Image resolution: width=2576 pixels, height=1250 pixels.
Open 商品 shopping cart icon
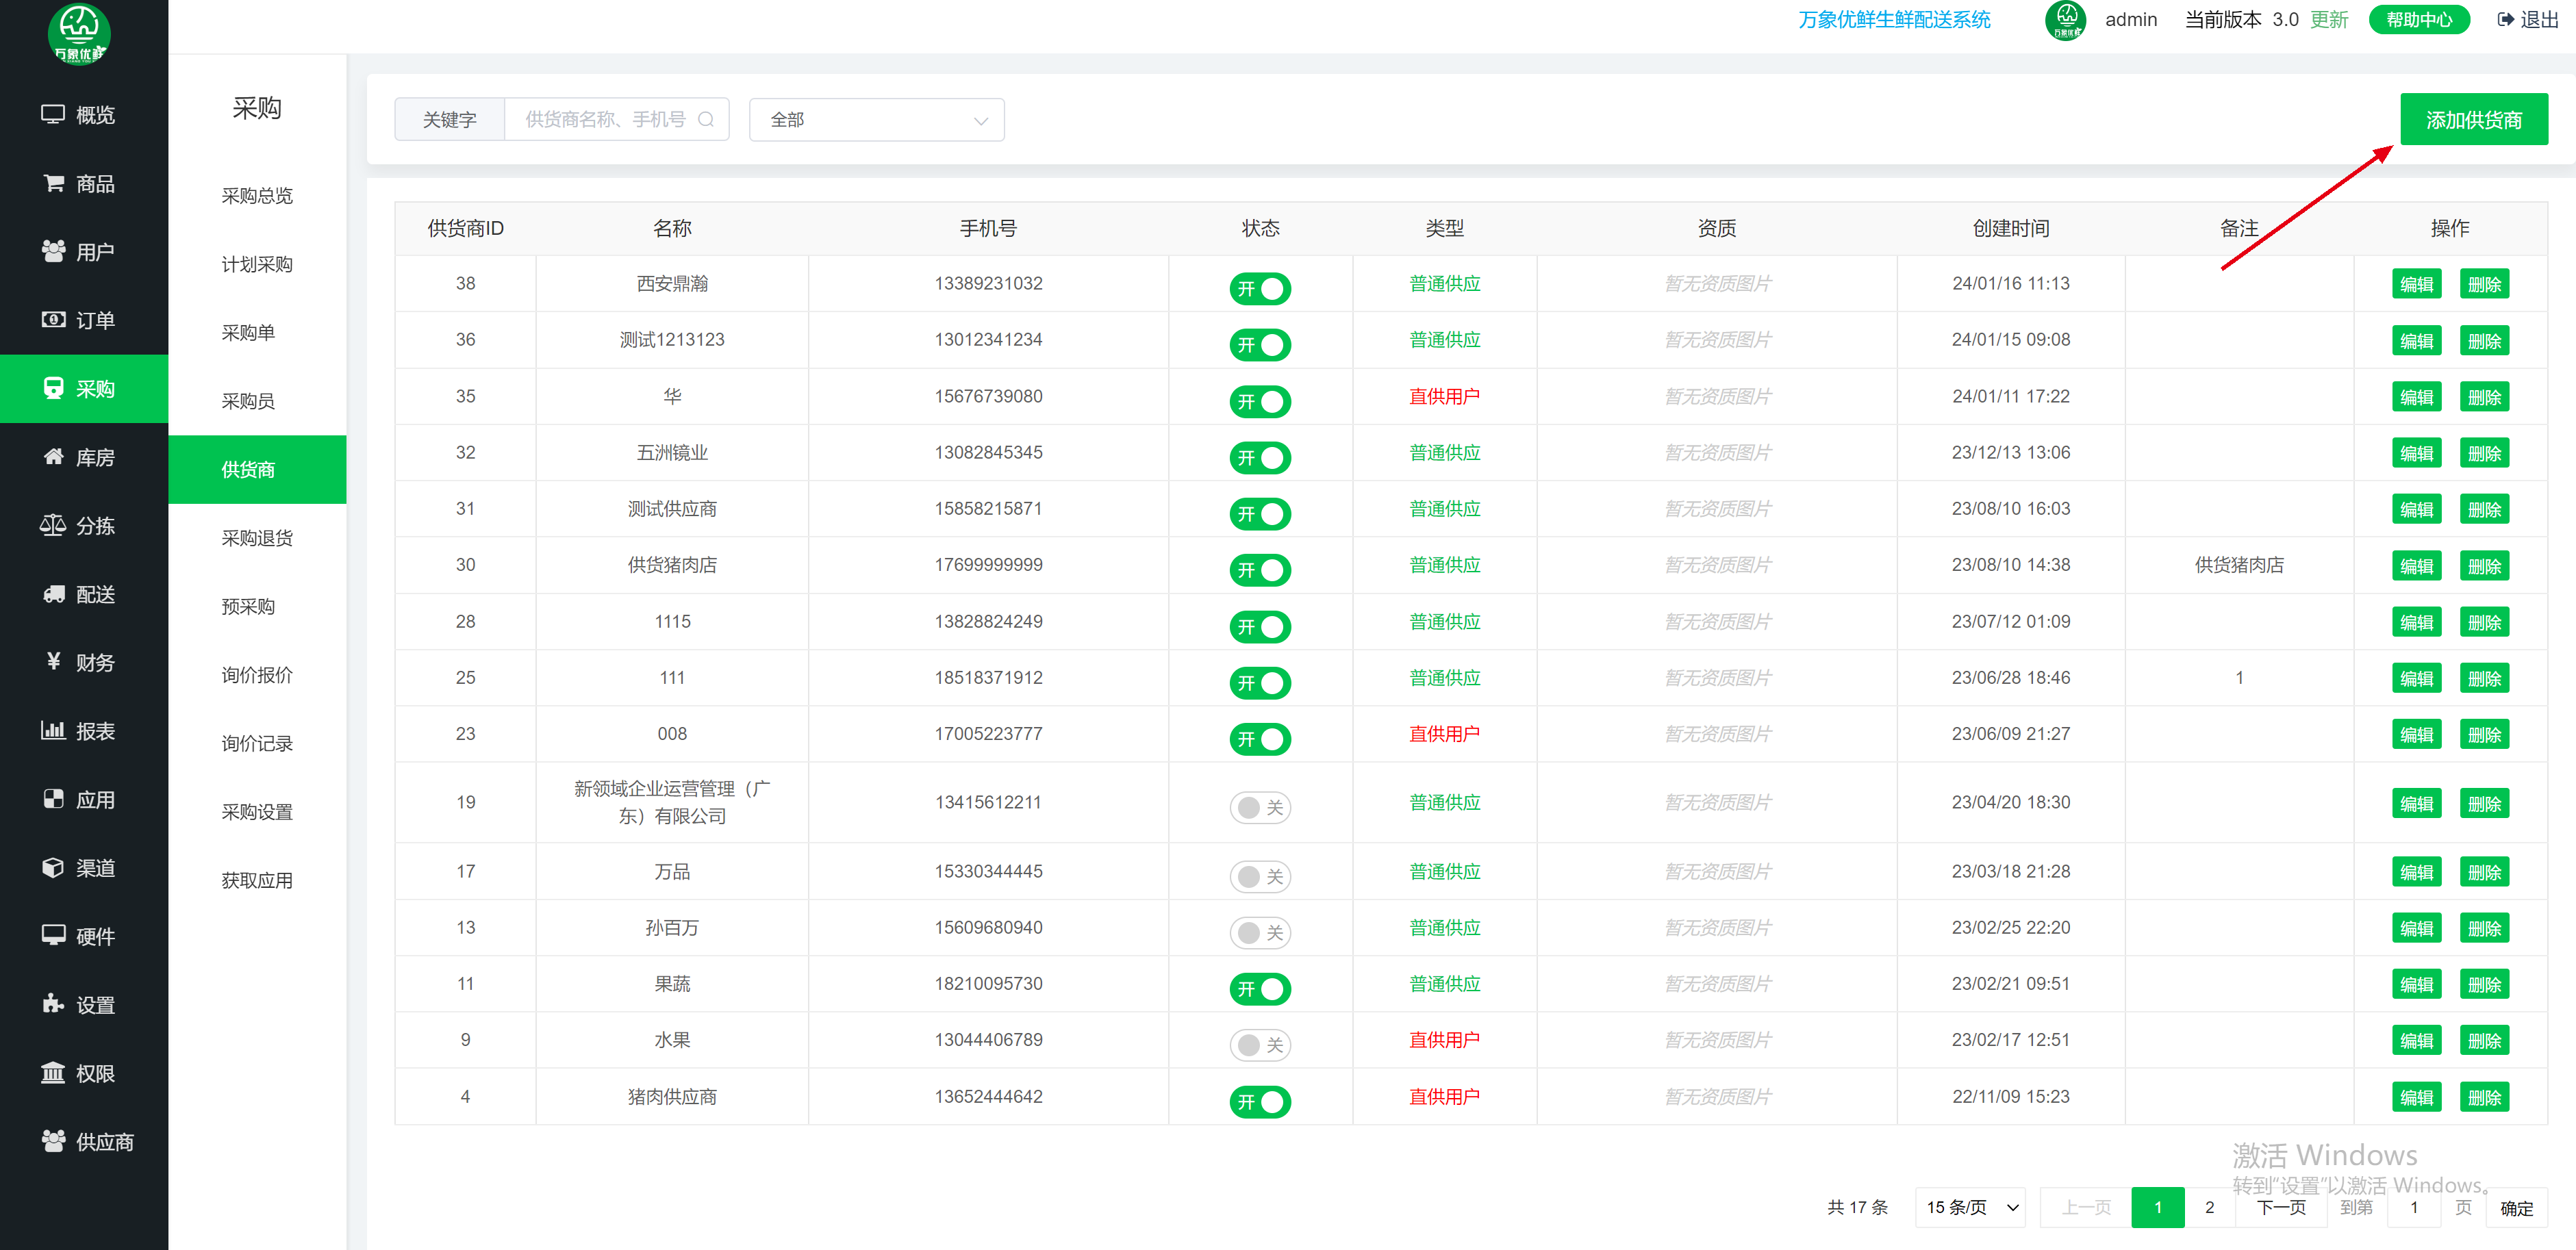(x=53, y=183)
